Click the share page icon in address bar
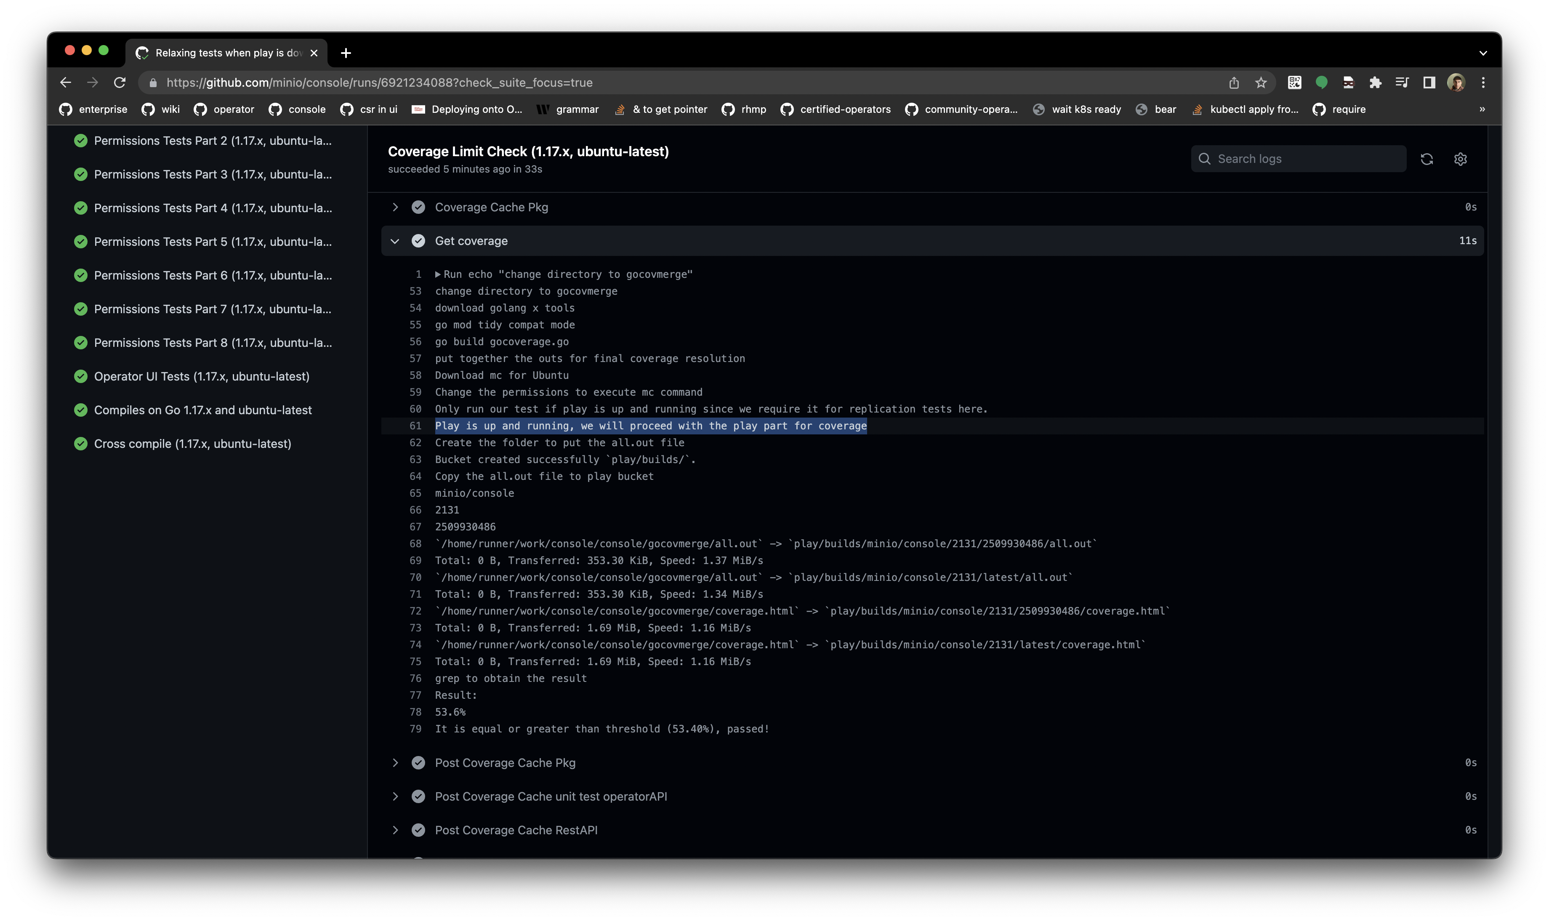The image size is (1549, 921). point(1233,83)
